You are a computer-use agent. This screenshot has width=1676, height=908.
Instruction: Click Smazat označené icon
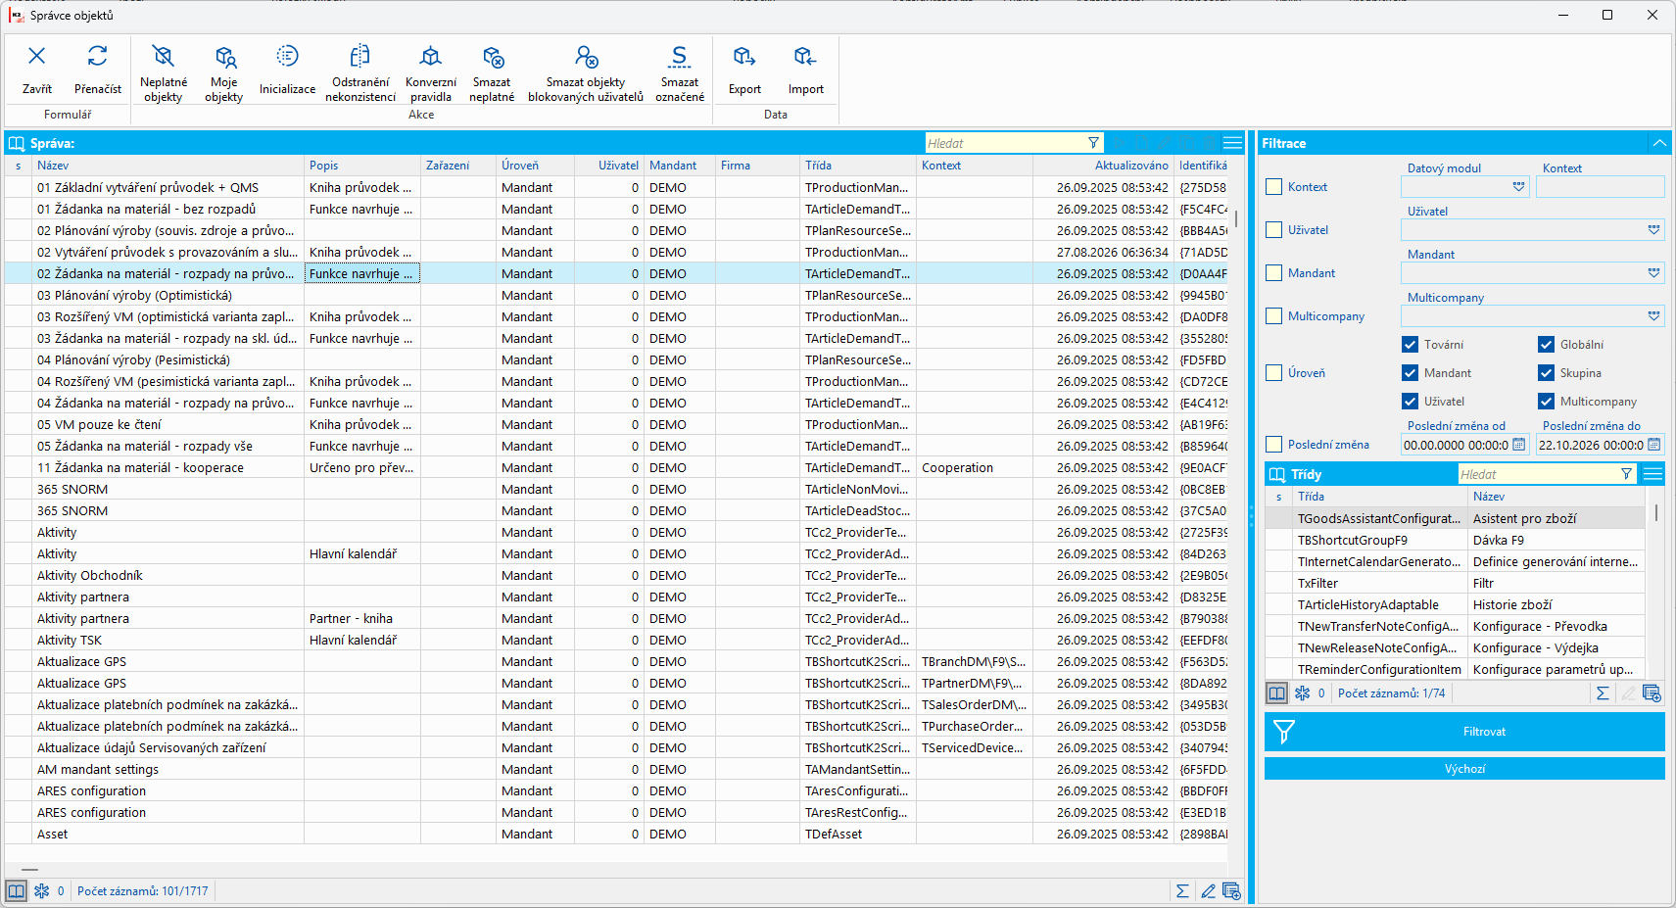[680, 57]
